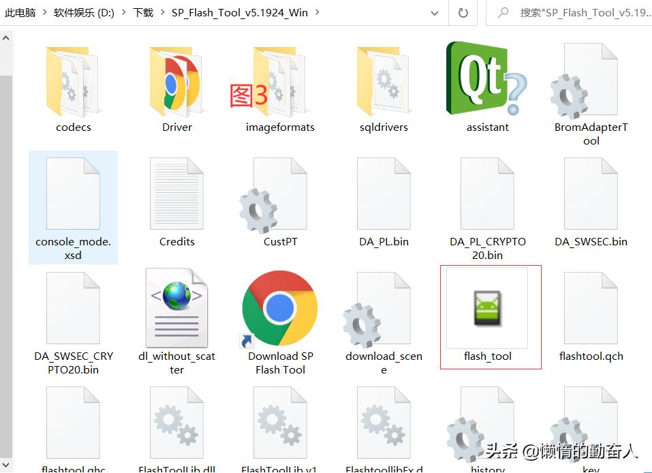
Task: Click the scrollbar down arrow
Action: coord(6,465)
